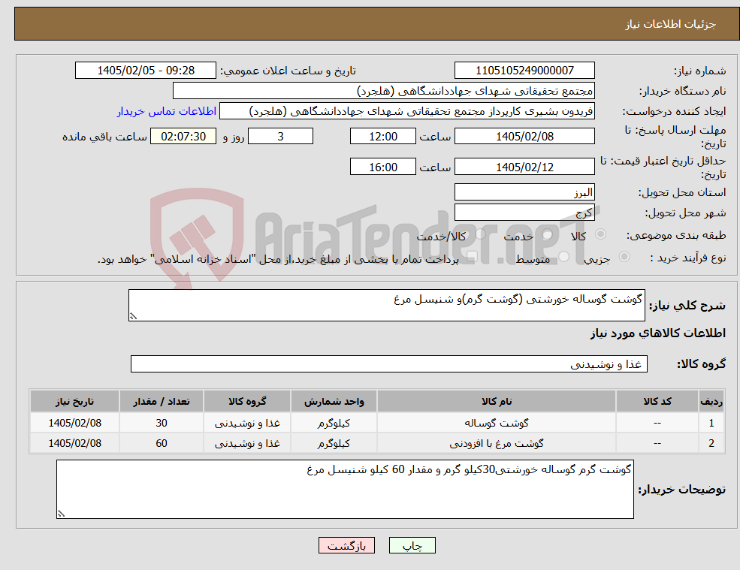This screenshot has width=740, height=570.
Task: Click the گروه کالا column header
Action: 247,401
